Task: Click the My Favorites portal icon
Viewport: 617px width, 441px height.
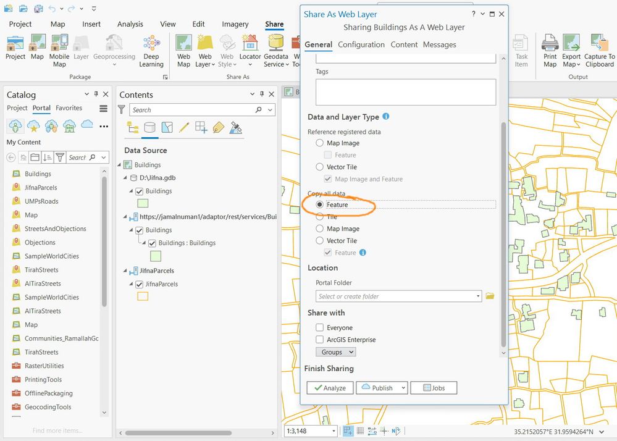Action: click(33, 126)
